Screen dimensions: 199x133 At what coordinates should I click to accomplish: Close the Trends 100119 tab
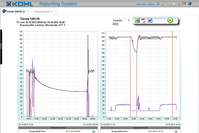23,11
